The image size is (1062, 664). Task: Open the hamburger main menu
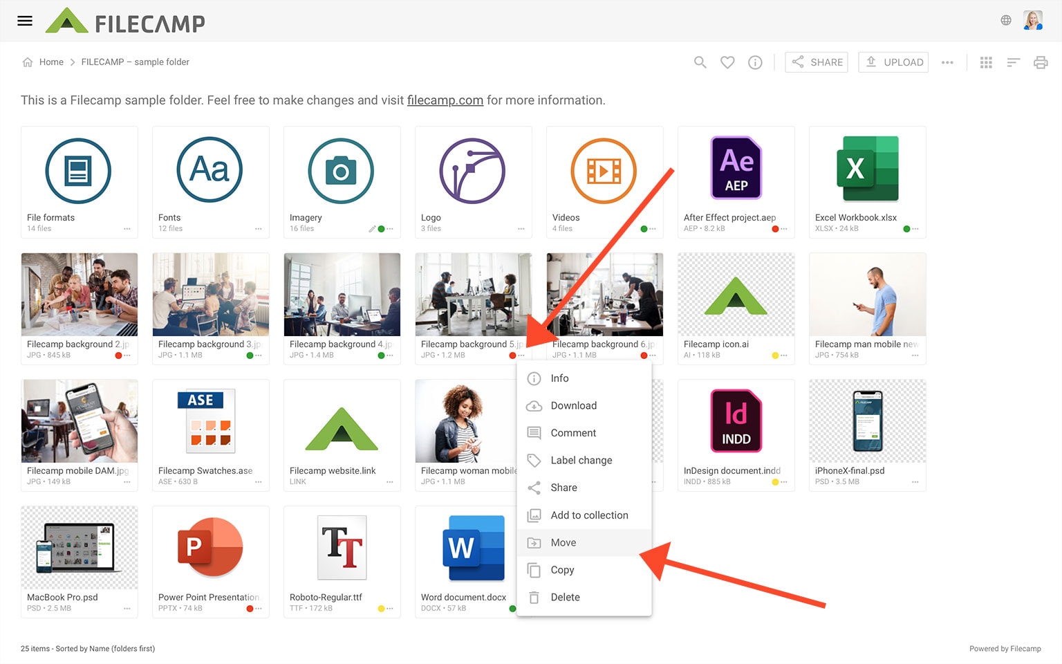click(x=25, y=21)
